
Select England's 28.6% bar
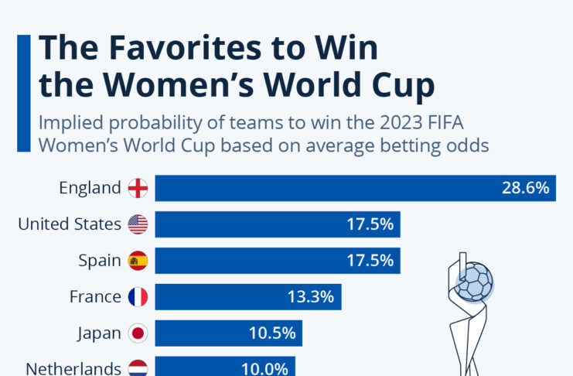355,188
